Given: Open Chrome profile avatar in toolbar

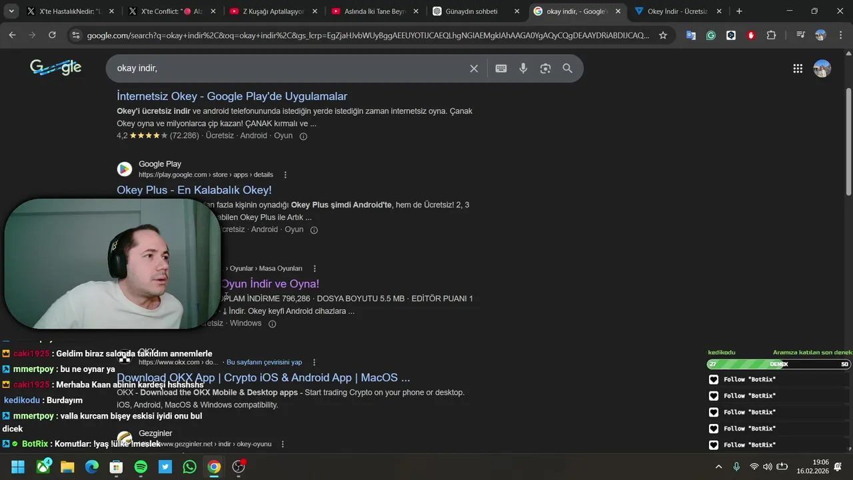Looking at the screenshot, I should pos(820,35).
